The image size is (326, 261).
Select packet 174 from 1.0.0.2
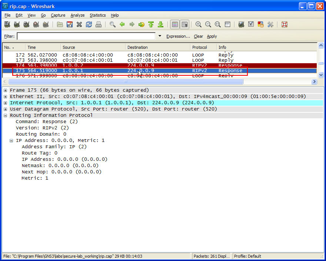160,65
